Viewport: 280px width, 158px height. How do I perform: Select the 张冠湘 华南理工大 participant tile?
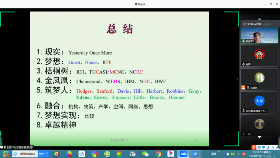(259, 102)
